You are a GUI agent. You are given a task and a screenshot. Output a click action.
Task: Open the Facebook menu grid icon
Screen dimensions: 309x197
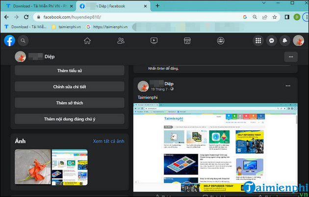coord(258,41)
